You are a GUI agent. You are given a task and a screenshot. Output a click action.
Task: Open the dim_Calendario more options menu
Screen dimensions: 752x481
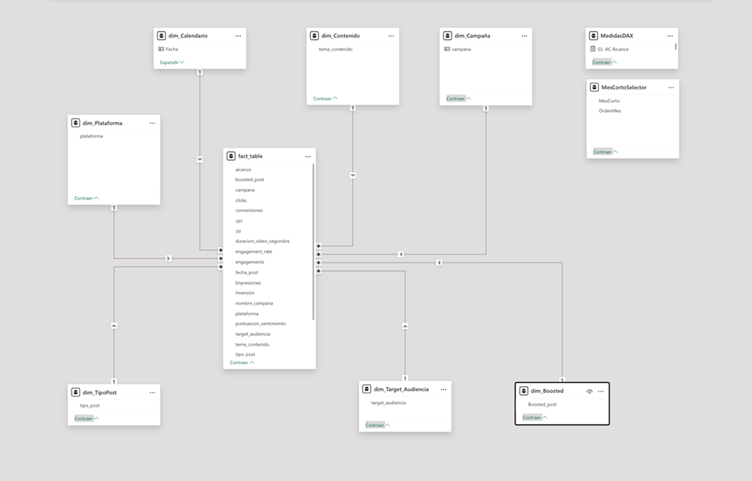tap(238, 36)
